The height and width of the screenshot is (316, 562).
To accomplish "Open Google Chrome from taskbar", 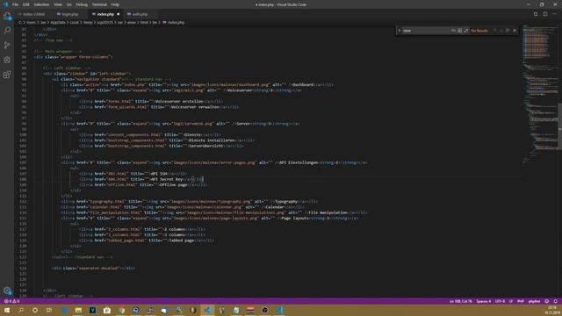I will tap(121, 310).
